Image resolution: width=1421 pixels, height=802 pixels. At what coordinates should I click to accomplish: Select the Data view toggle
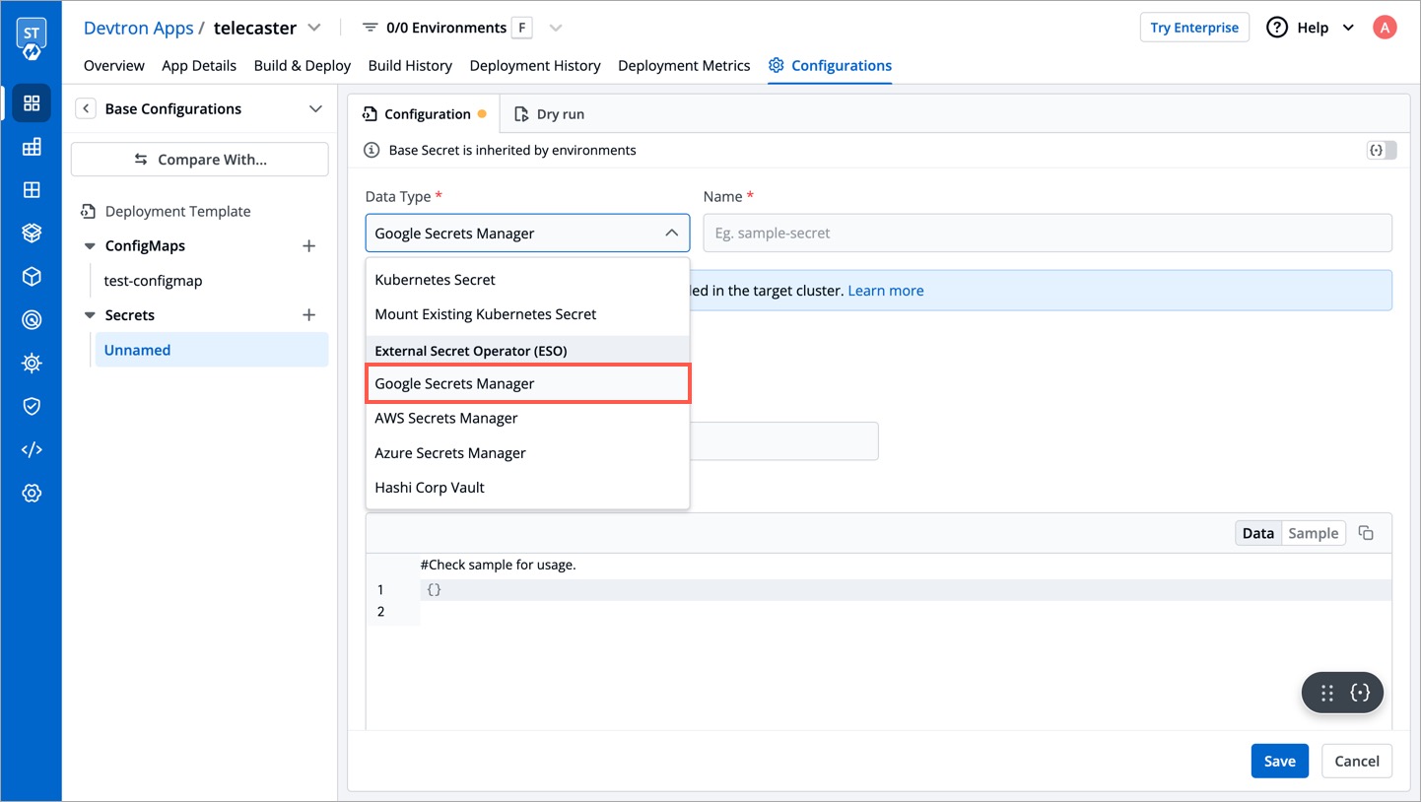tap(1258, 532)
